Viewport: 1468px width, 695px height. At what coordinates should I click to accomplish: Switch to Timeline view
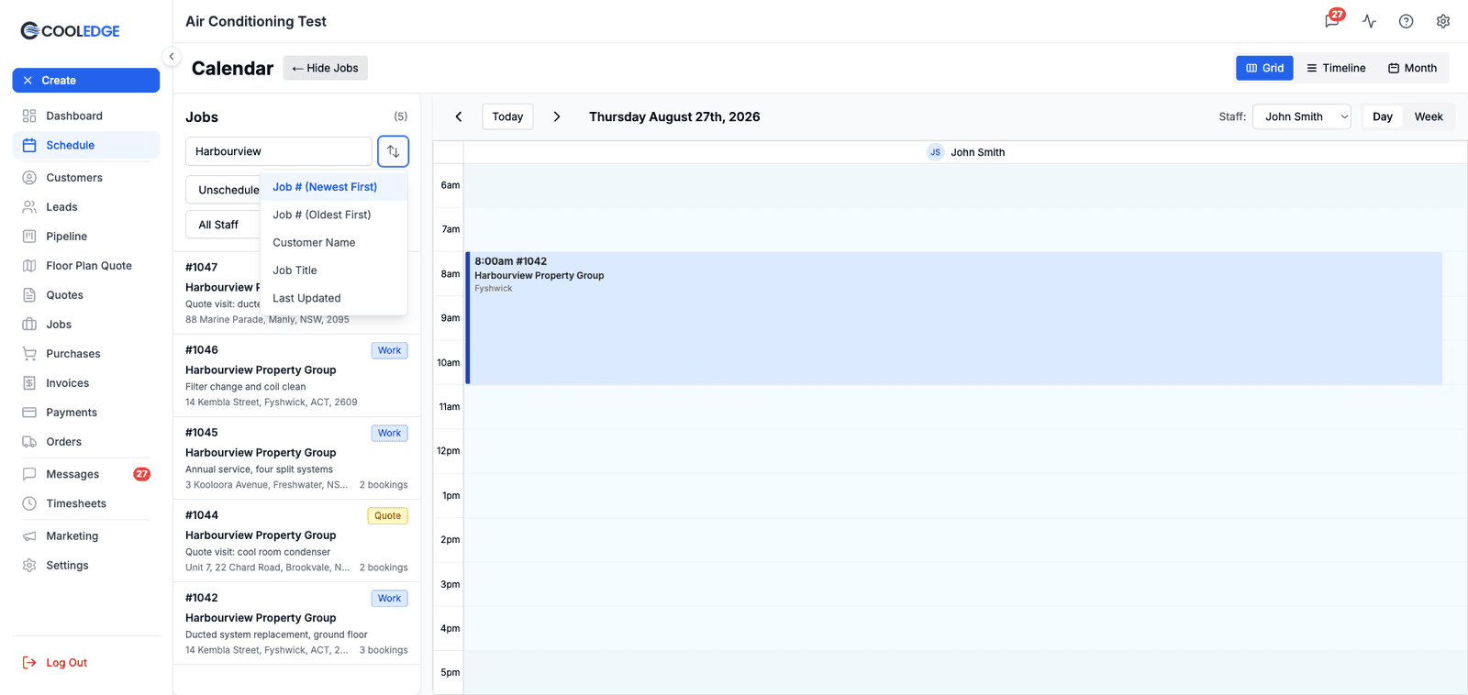(1336, 68)
